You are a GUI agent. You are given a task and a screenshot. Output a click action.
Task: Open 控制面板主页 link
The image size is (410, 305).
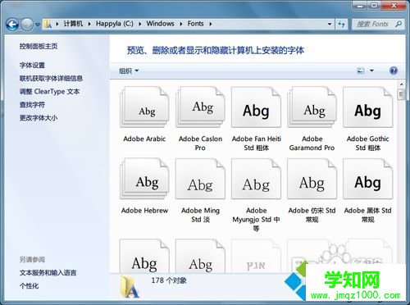coord(39,46)
